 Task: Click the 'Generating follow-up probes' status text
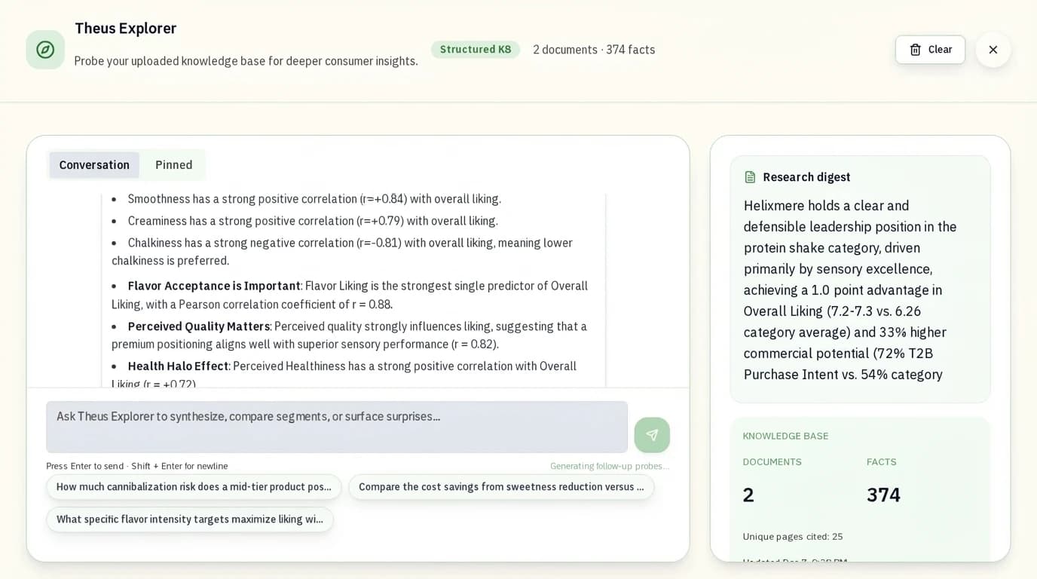point(609,466)
